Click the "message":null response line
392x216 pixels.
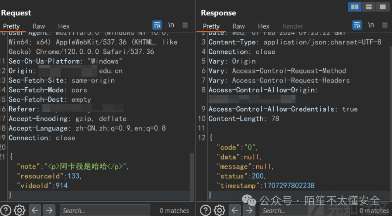pyautogui.click(x=245, y=167)
